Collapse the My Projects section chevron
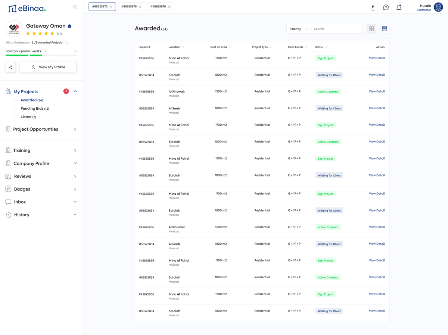 [75, 91]
